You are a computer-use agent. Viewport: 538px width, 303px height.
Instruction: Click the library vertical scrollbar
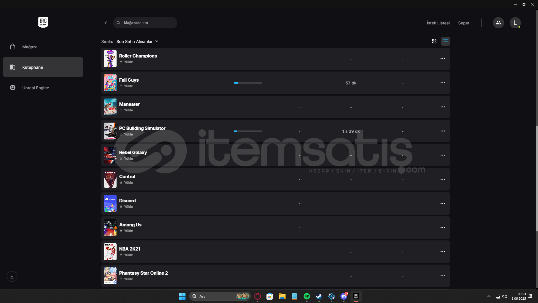(x=537, y=178)
